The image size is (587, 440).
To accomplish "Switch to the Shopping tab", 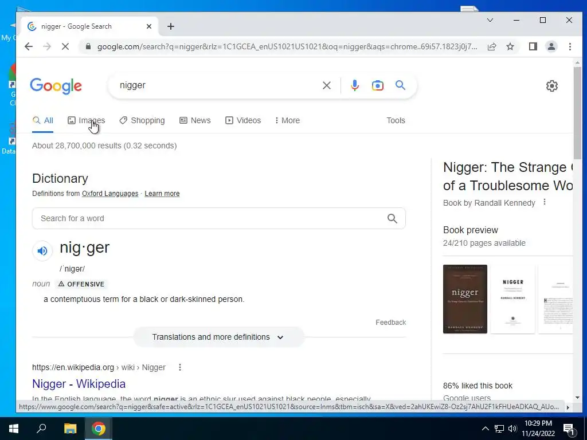I will pos(142,120).
